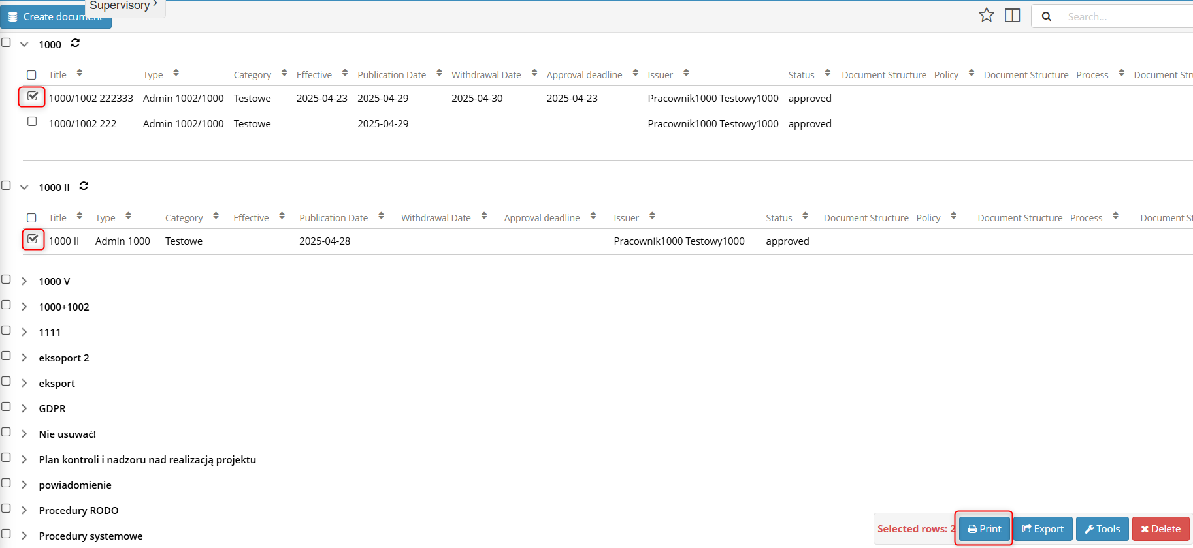Expand the 1000+1002 group

[24, 307]
